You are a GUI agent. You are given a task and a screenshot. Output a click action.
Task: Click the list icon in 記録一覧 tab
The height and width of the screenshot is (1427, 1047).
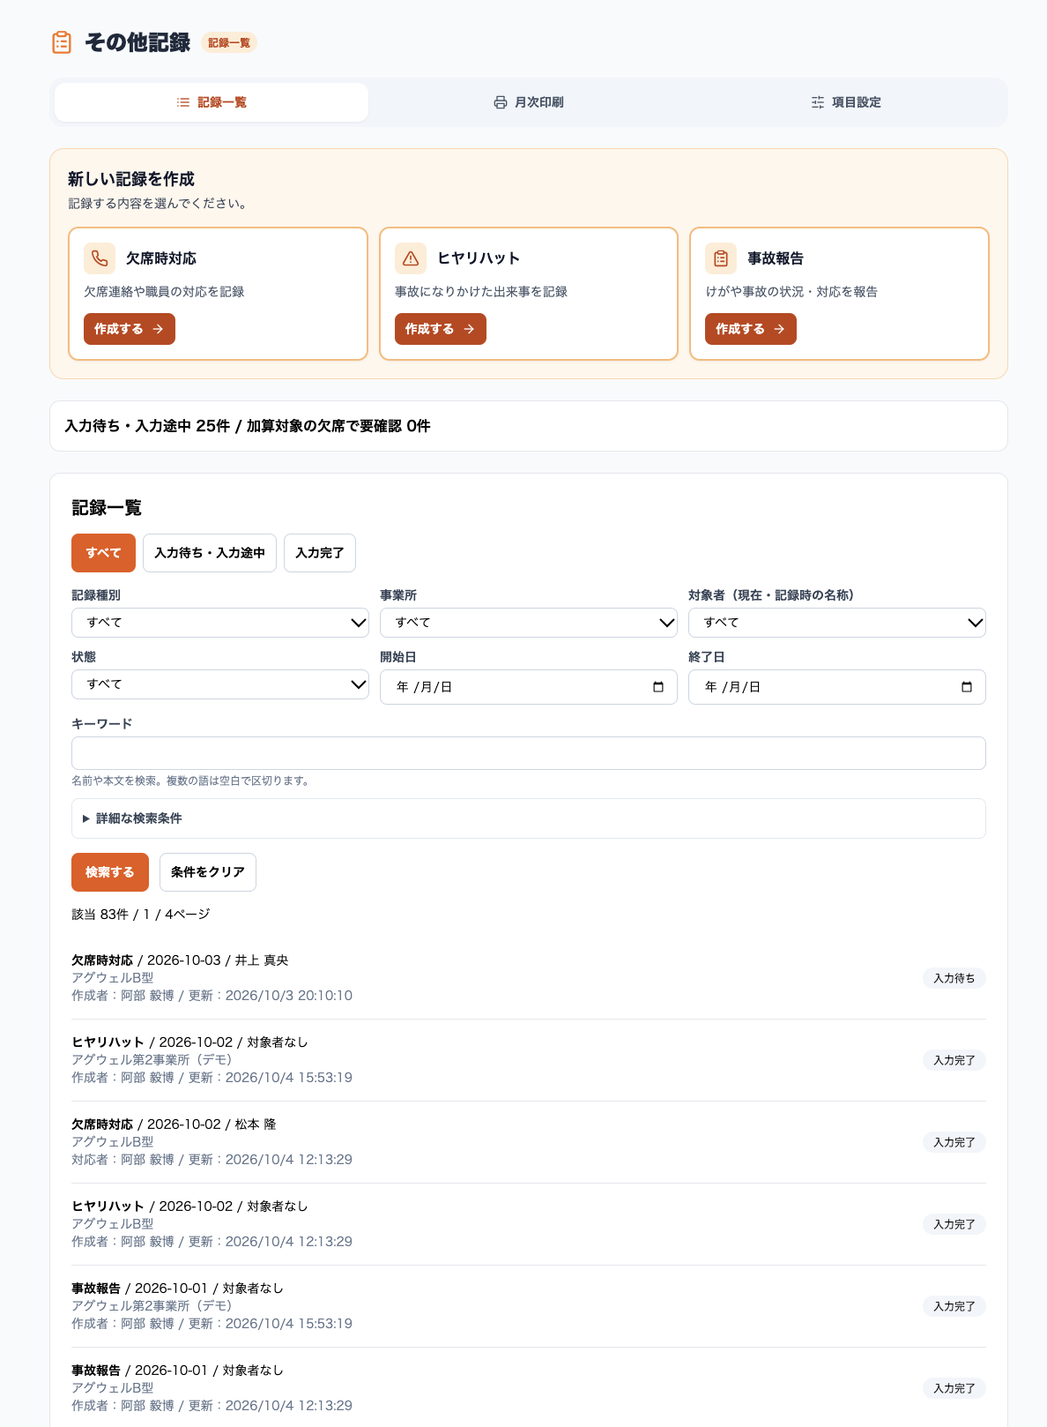coord(183,102)
